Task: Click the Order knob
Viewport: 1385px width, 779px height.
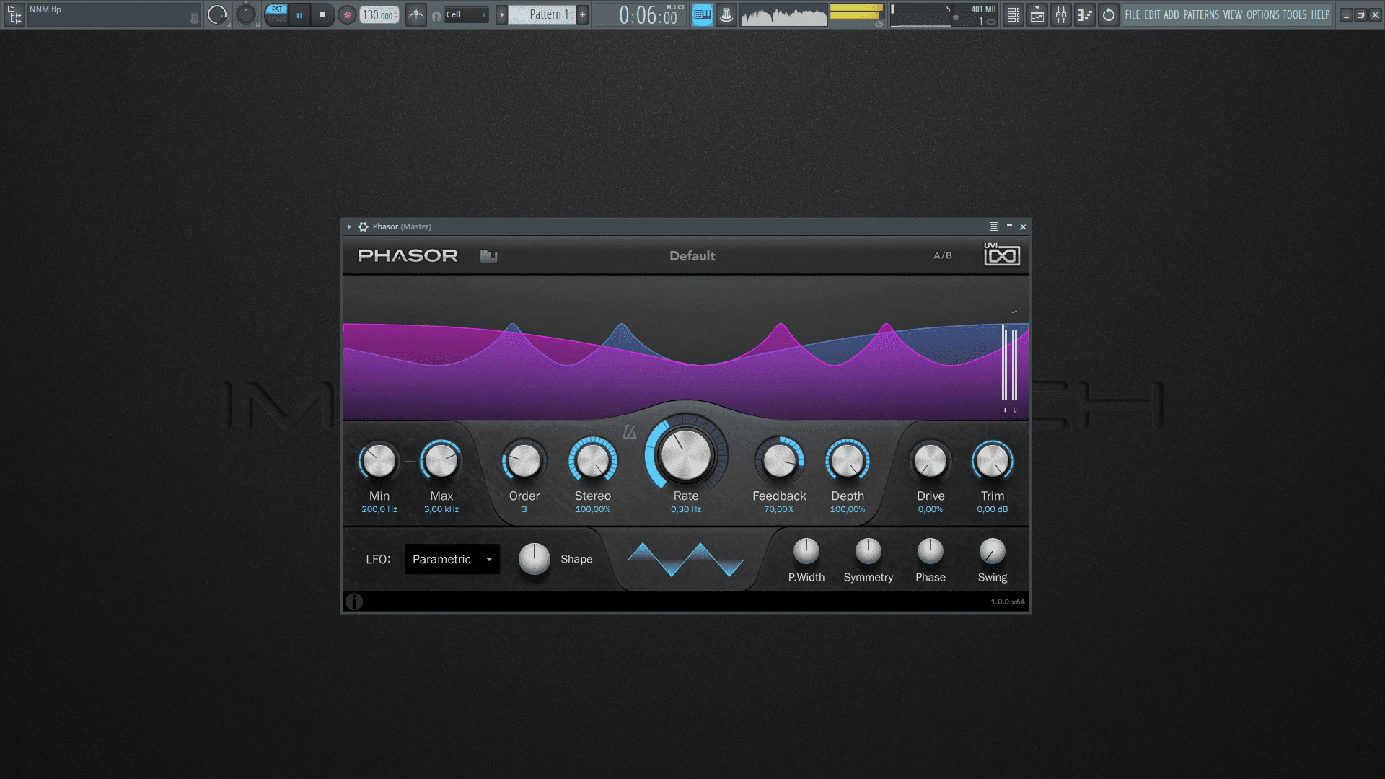Action: coord(524,460)
